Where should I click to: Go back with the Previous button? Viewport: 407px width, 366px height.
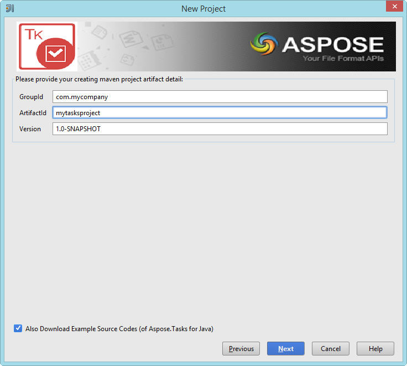pyautogui.click(x=241, y=348)
